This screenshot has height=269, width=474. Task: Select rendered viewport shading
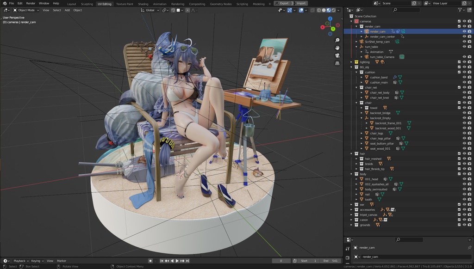pyautogui.click(x=333, y=10)
